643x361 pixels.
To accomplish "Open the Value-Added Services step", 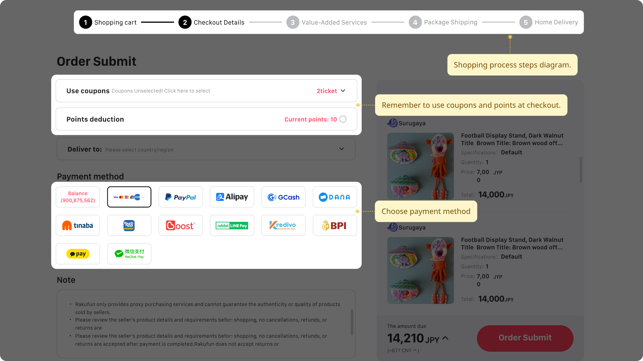I will pyautogui.click(x=327, y=22).
